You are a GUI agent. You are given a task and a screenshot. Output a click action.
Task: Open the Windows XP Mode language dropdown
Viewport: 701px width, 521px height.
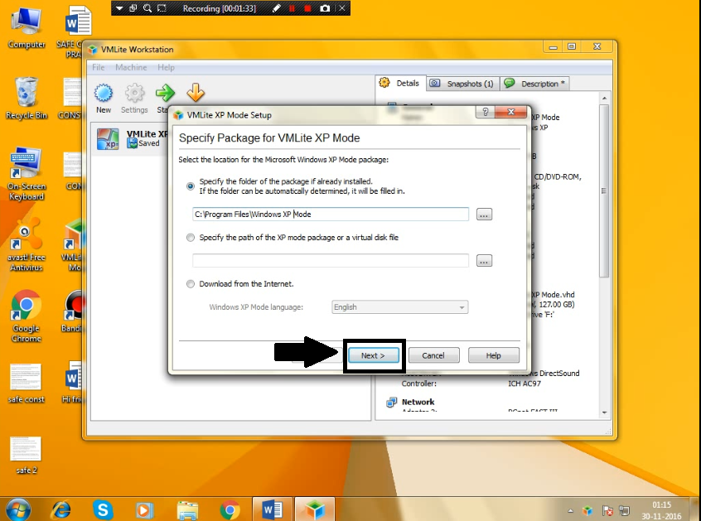coord(399,307)
